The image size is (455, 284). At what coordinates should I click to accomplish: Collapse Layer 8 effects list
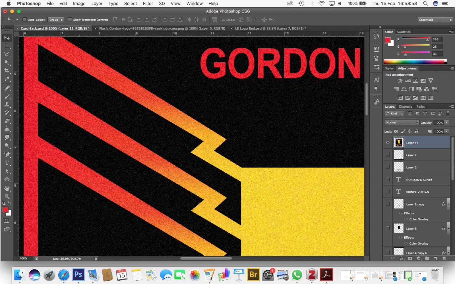(x=448, y=228)
